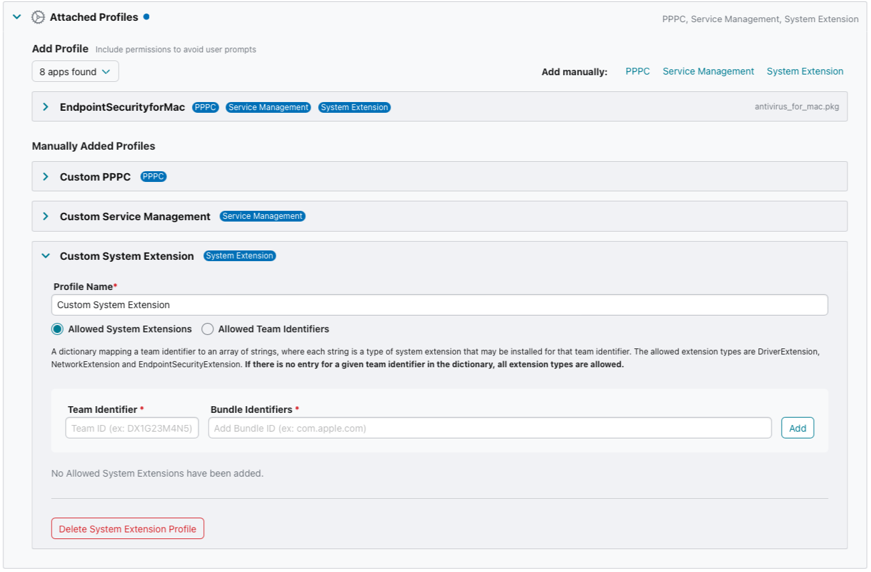Collapse the Attached Profiles section chevron
871x572 pixels.
pyautogui.click(x=17, y=17)
